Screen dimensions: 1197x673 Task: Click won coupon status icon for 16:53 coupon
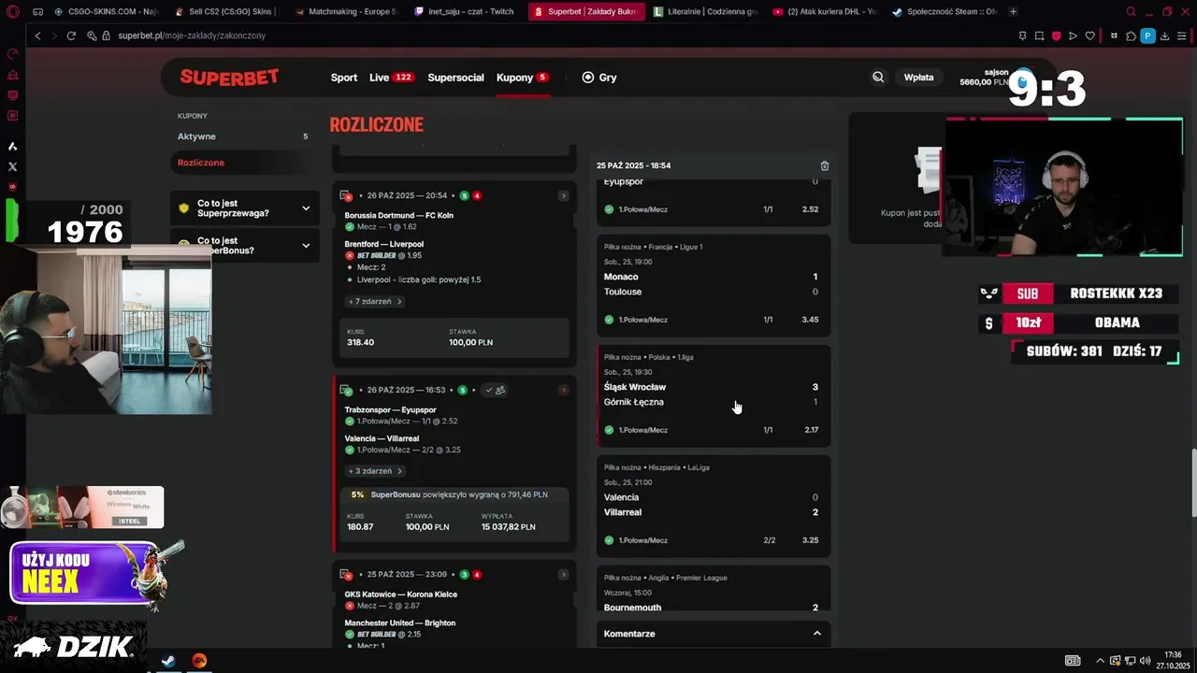coord(347,390)
